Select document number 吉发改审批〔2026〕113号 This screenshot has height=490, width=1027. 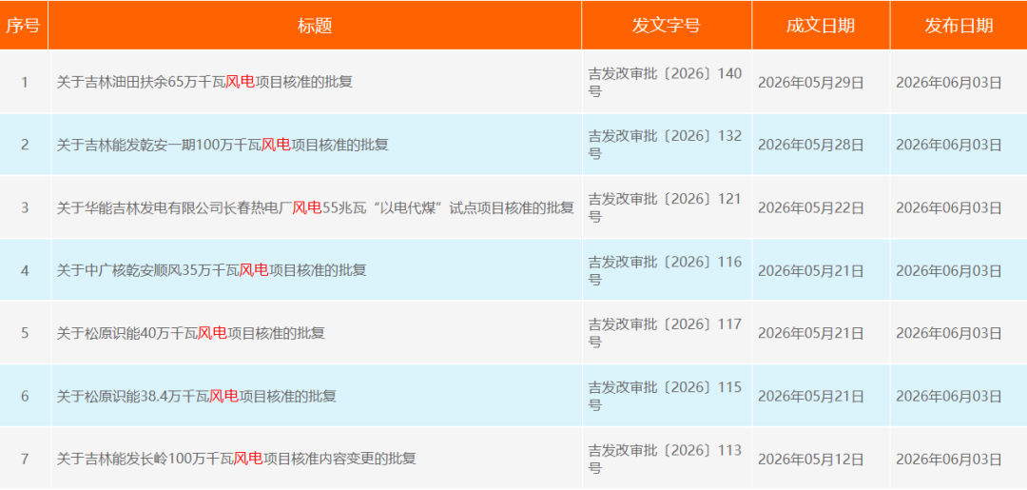(x=666, y=459)
